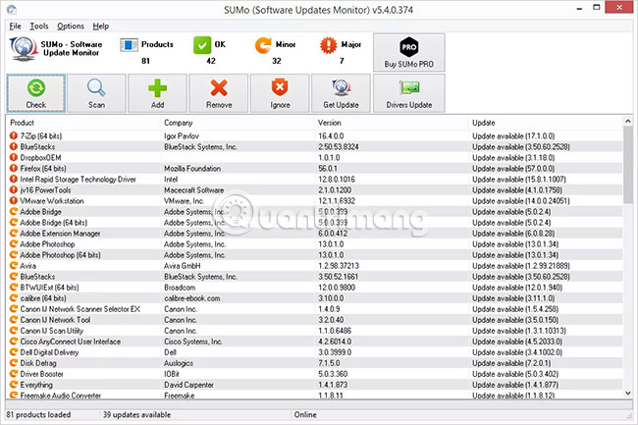
Task: Click the minor update icon beside Driver Booster
Action: coord(14,374)
